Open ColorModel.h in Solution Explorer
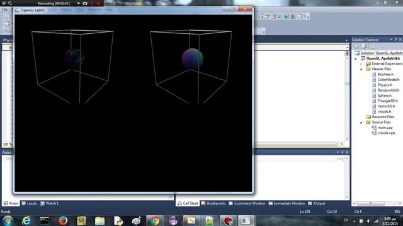 point(389,80)
